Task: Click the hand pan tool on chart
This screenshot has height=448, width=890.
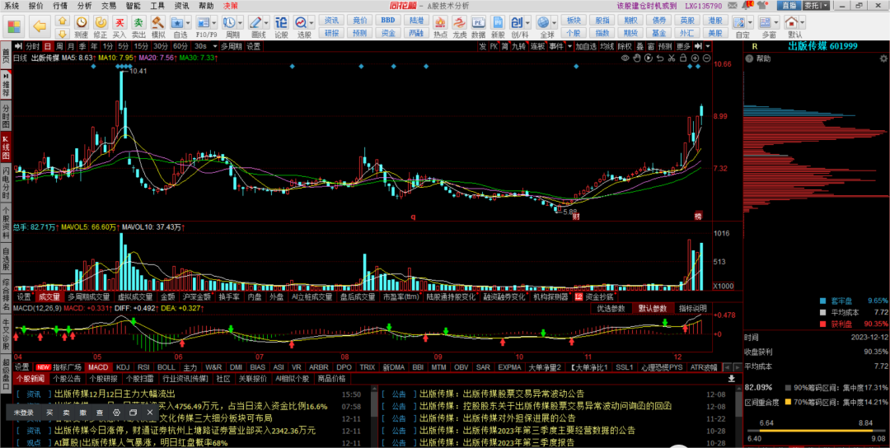Action: pos(637,58)
